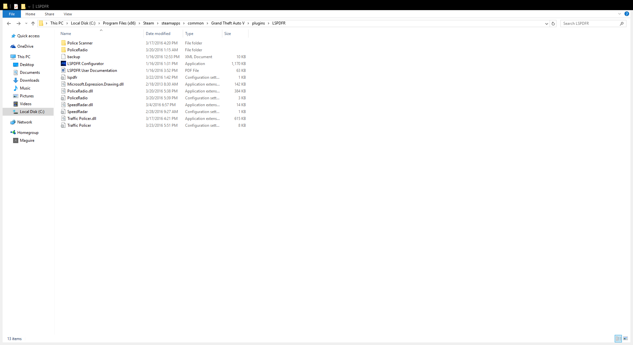
Task: Select the Police Scanner folder icon
Action: 63,43
